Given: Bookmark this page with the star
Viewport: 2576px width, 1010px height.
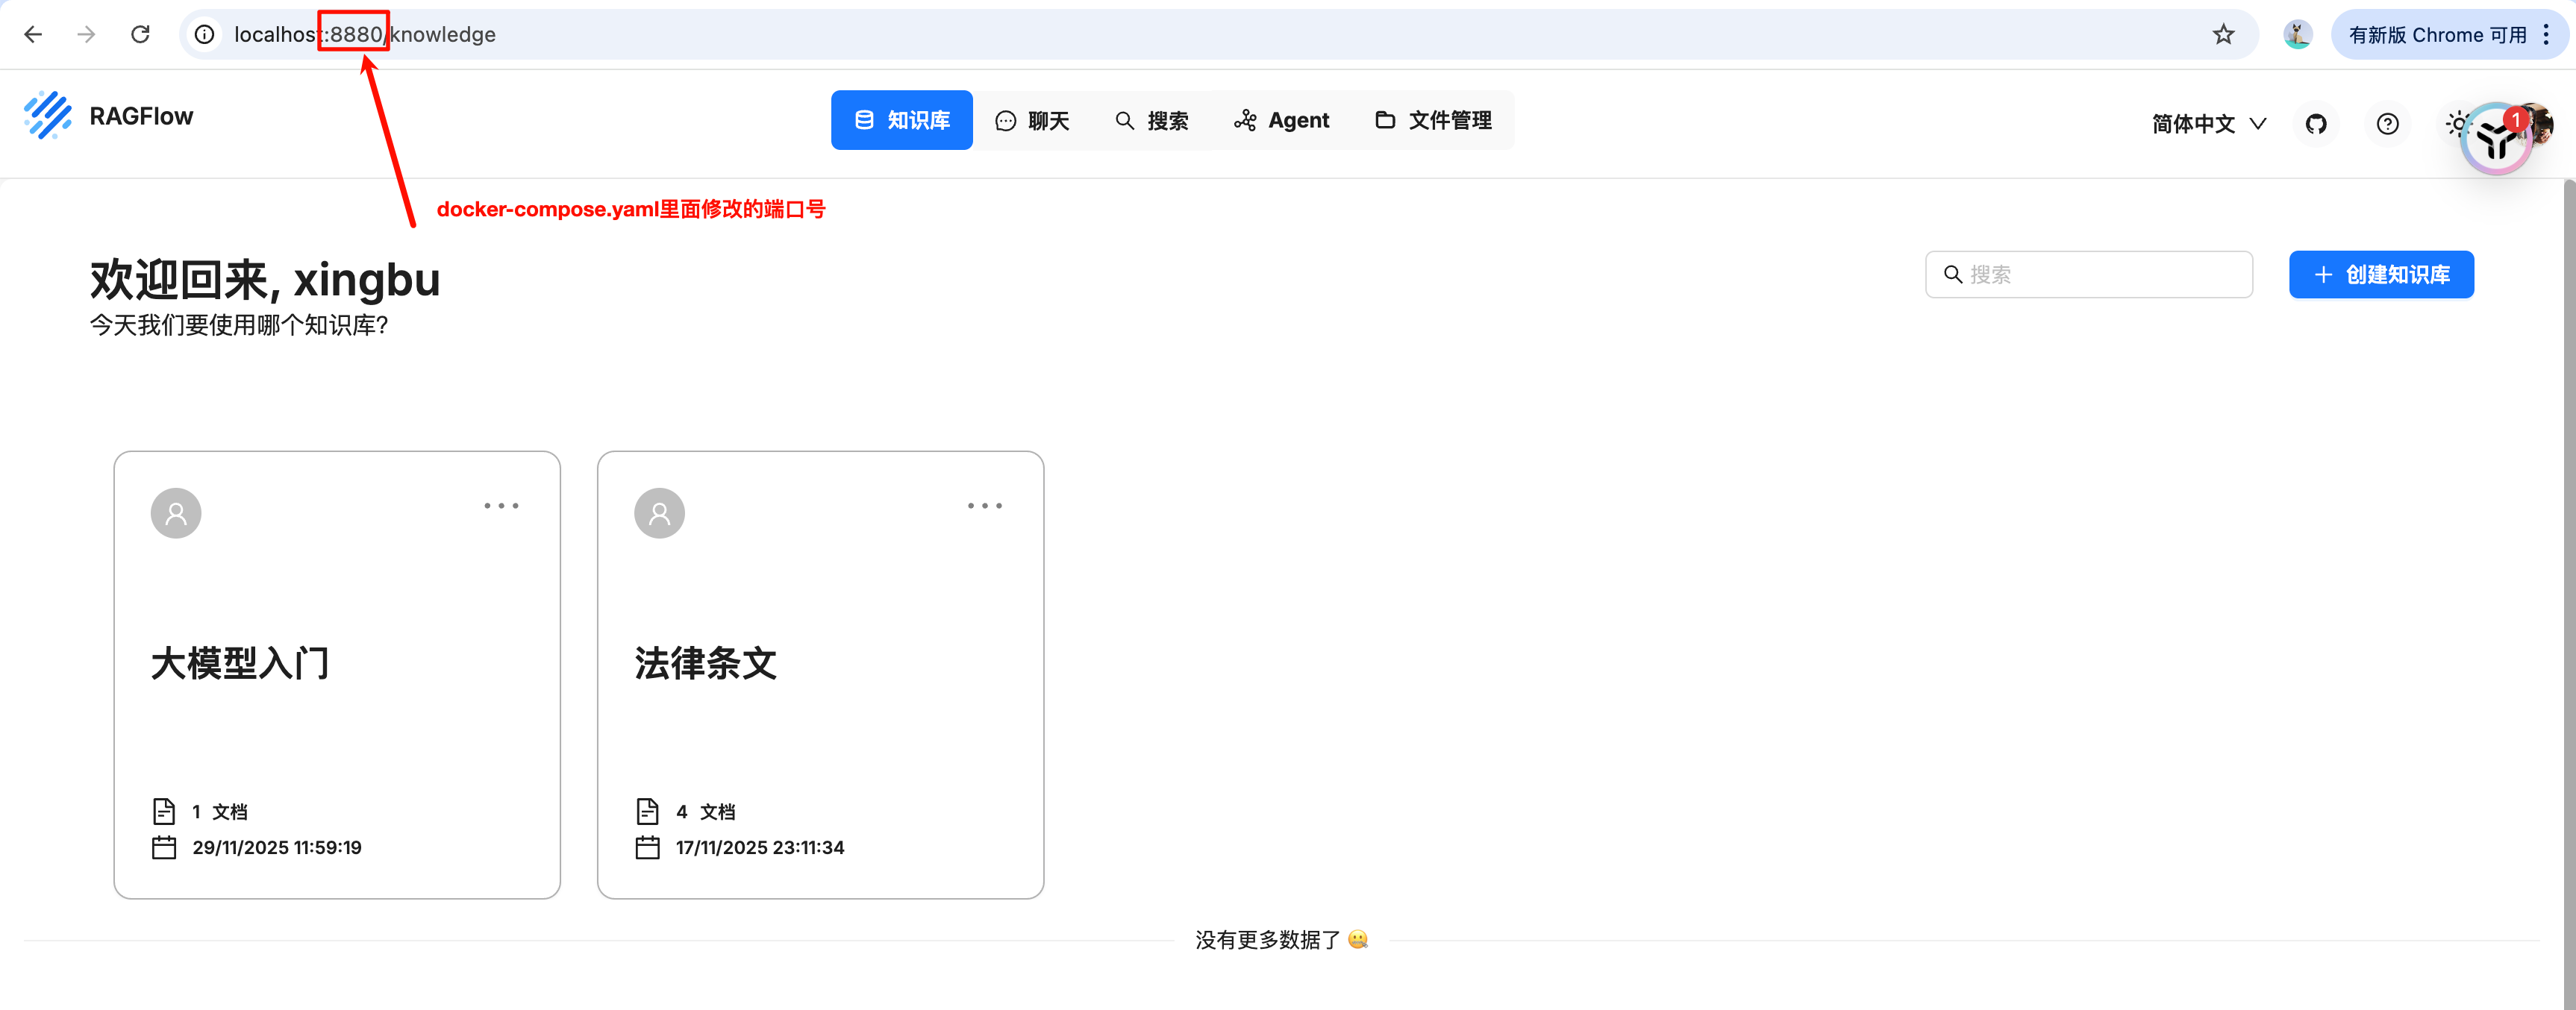Looking at the screenshot, I should 2223,34.
